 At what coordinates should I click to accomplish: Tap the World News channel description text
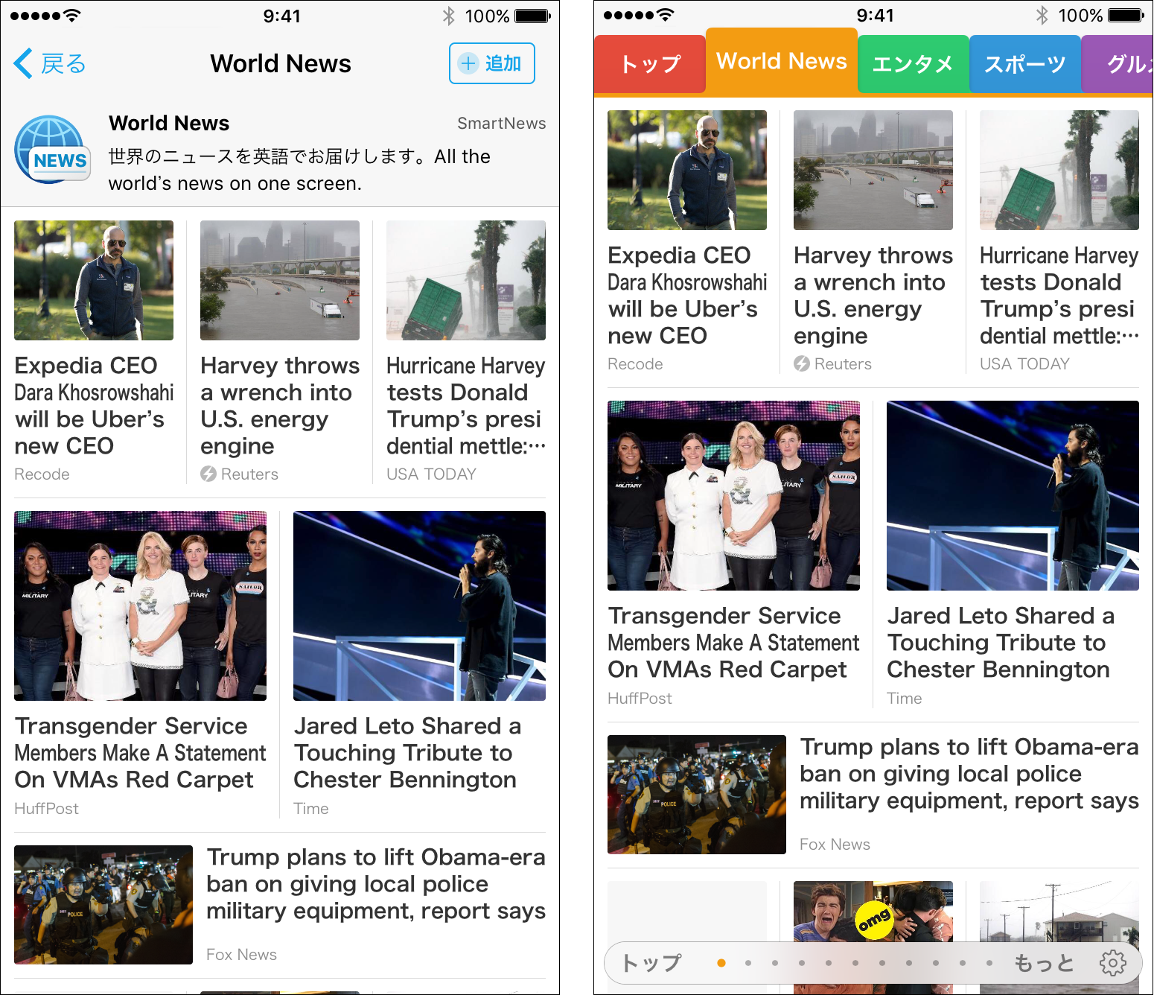(x=299, y=170)
